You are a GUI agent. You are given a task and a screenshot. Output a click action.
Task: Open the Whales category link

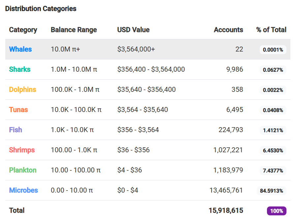[20, 49]
